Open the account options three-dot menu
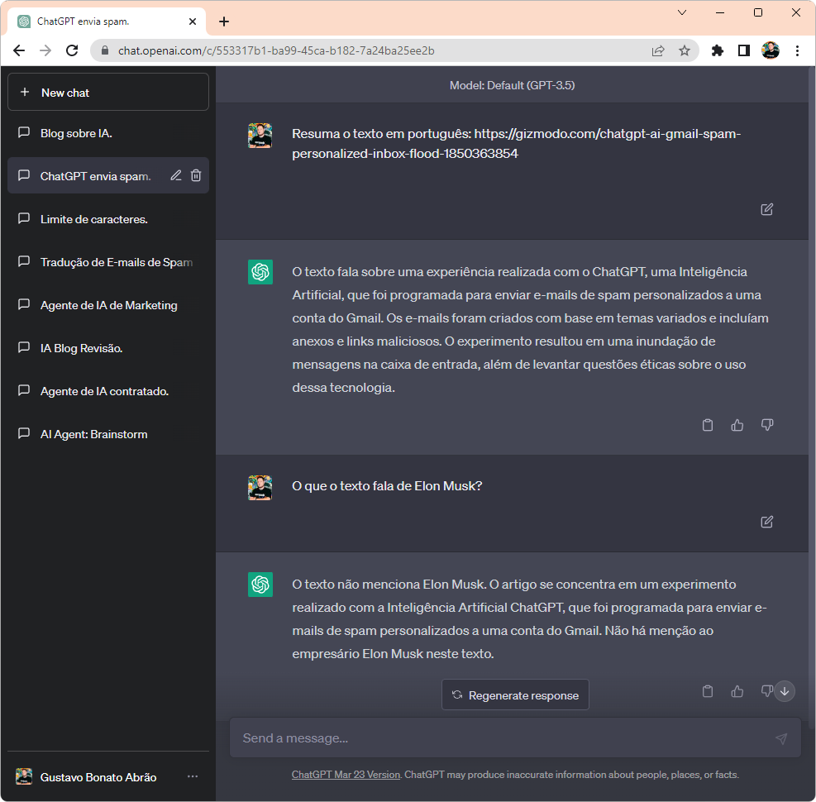 click(193, 776)
